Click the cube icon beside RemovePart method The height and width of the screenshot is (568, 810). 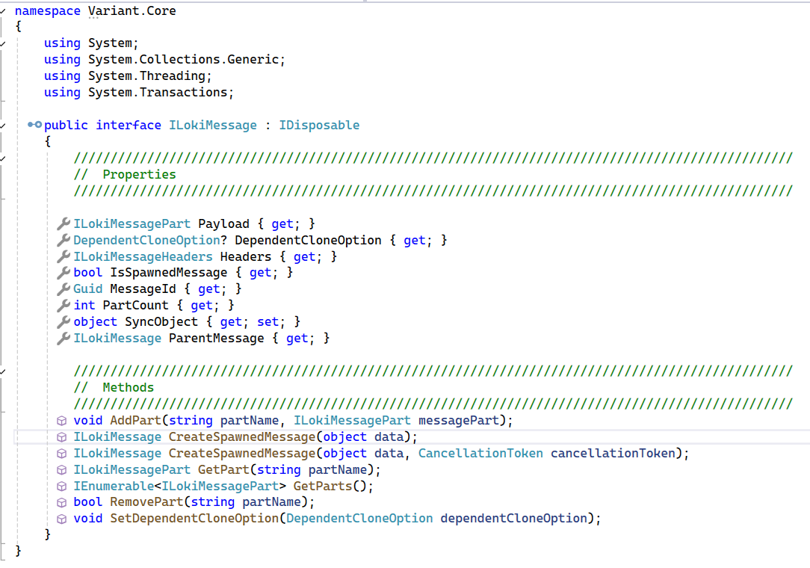(x=63, y=502)
